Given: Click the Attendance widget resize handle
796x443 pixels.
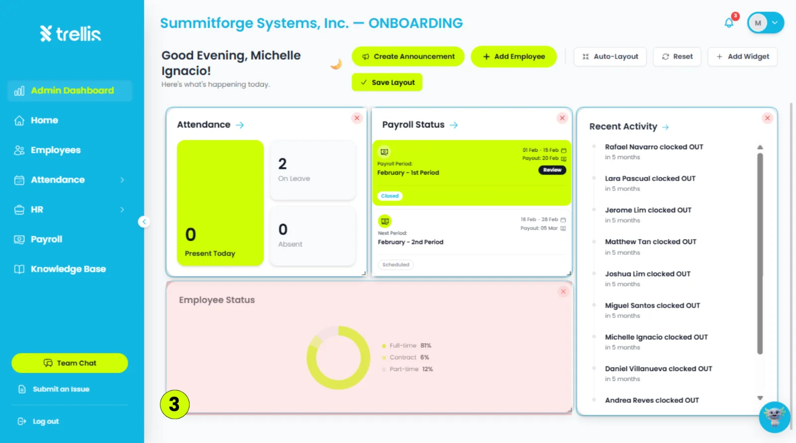Looking at the screenshot, I should tap(364, 273).
